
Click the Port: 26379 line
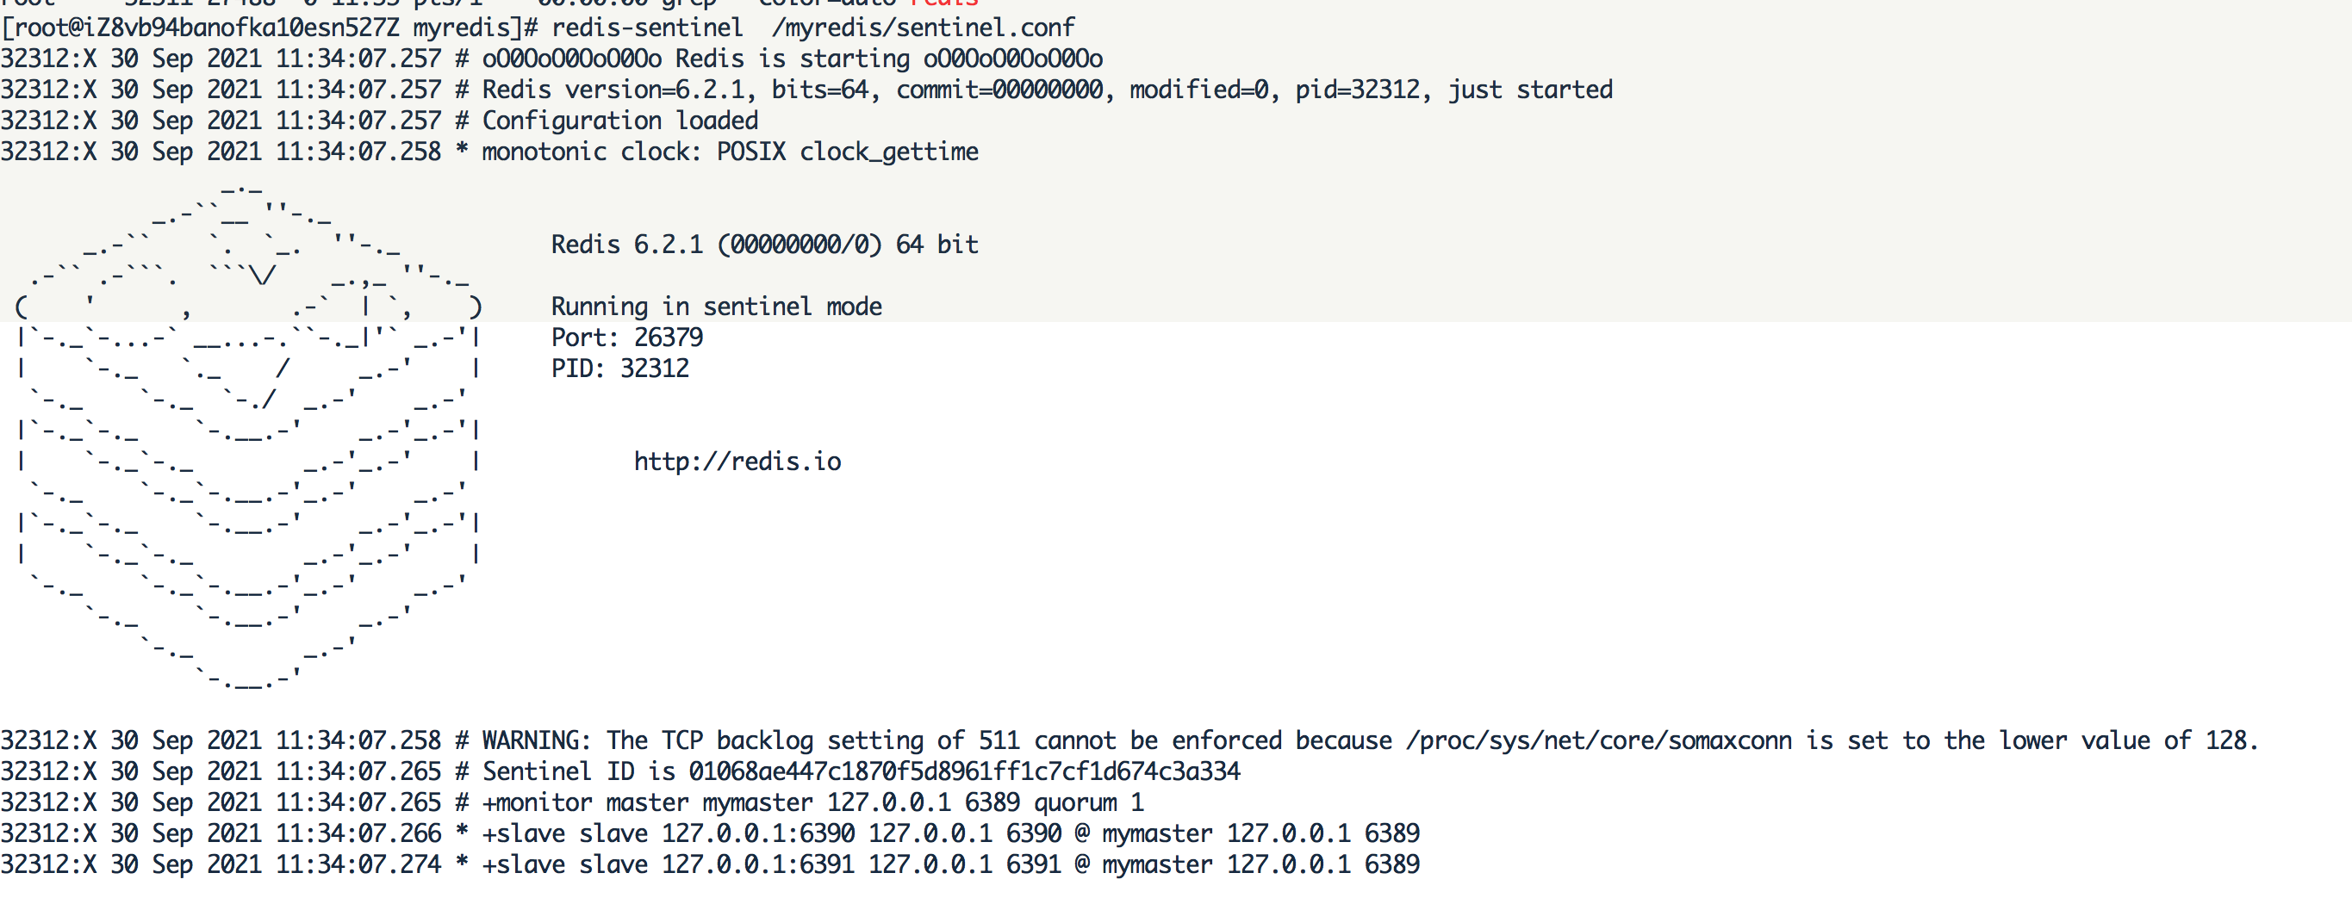627,337
